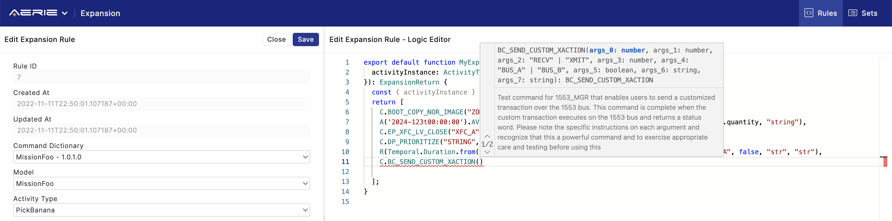This screenshot has height=221, width=892.
Task: Click the Updated At timestamp field
Action: (x=161, y=130)
